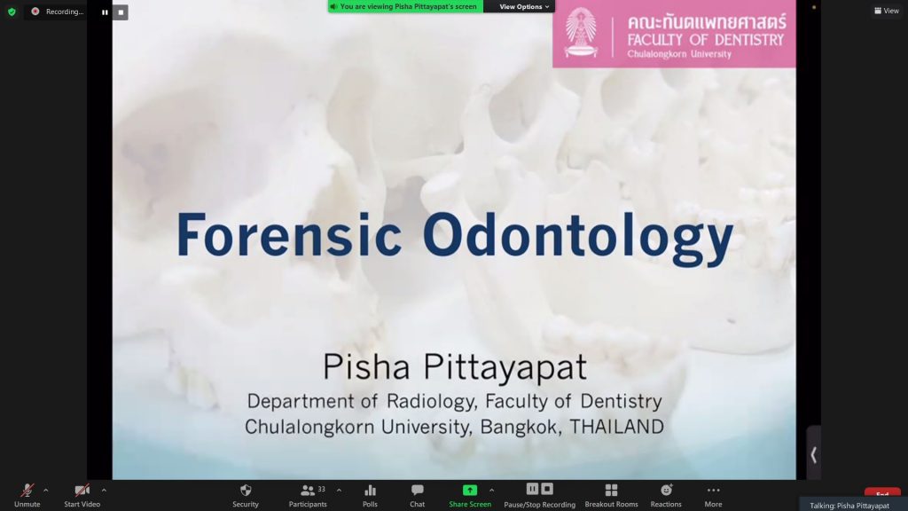
Task: Click the 'You are viewing Pisha Pittayapat's screen' banner
Action: pyautogui.click(x=405, y=6)
